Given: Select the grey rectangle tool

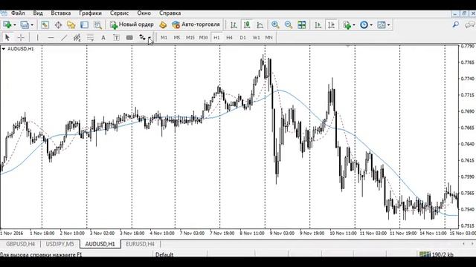Looking at the screenshot, I should click(129, 38).
